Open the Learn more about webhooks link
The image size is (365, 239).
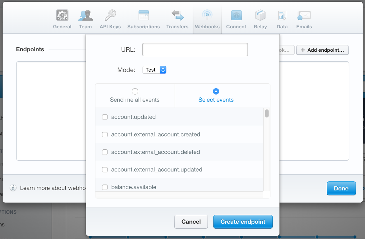click(53, 188)
